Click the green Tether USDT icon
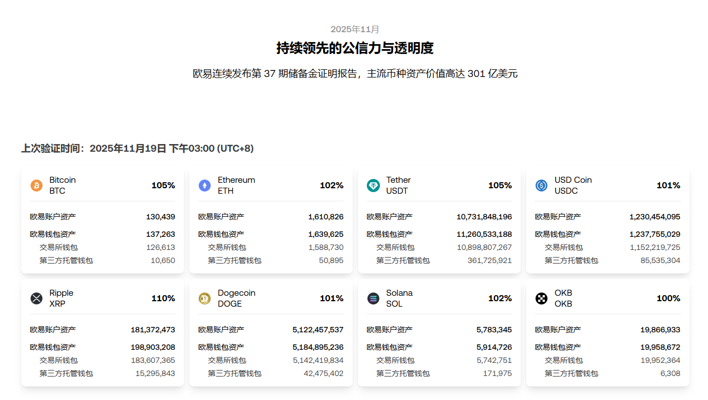 pos(373,186)
